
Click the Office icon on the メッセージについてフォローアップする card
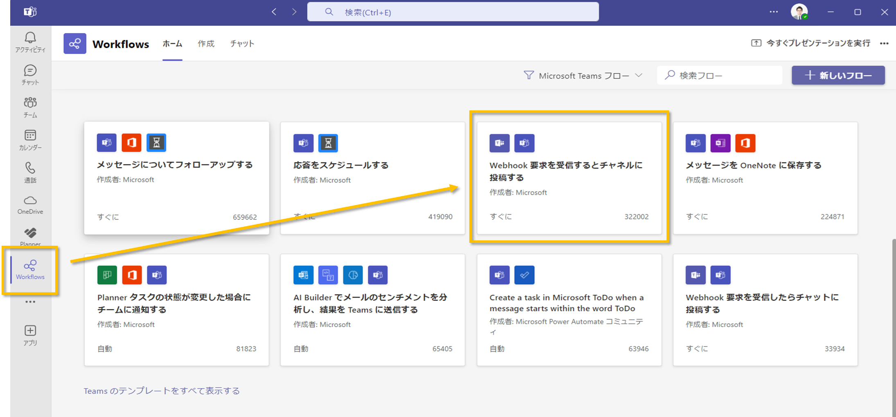131,143
